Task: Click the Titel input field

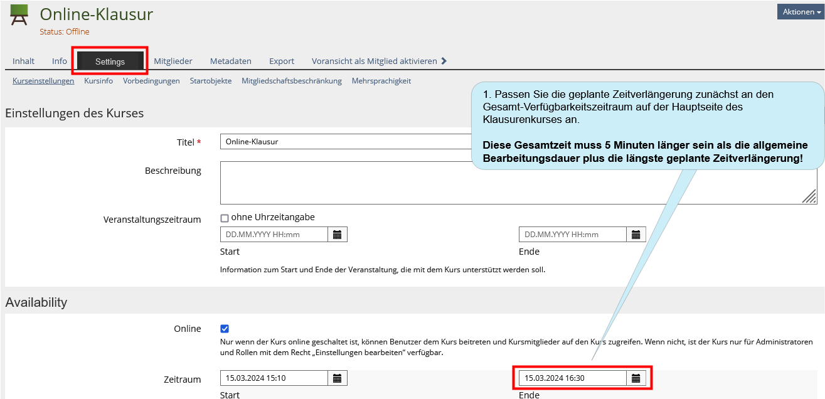Action: [x=345, y=142]
